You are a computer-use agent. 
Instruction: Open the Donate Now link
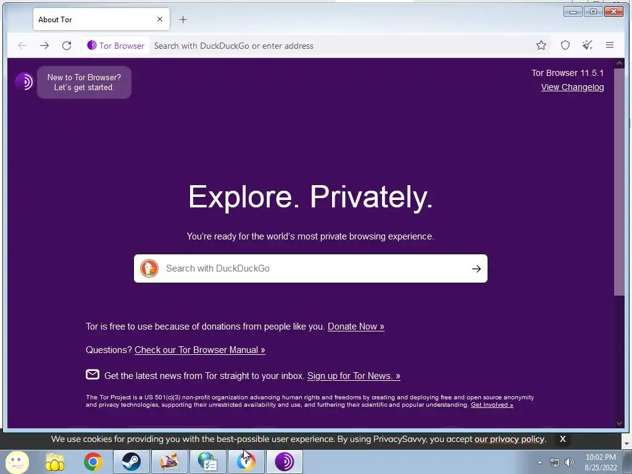click(x=356, y=326)
